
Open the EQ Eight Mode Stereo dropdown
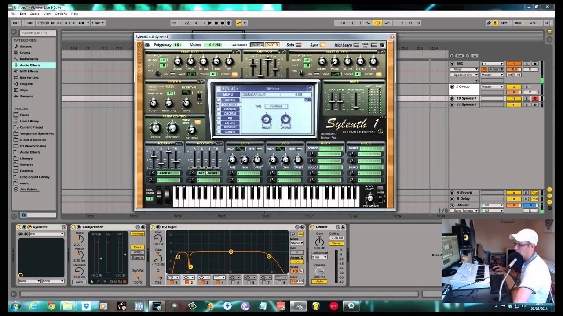(x=296, y=243)
